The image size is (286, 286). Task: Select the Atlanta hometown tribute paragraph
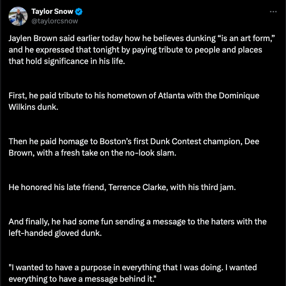134,101
